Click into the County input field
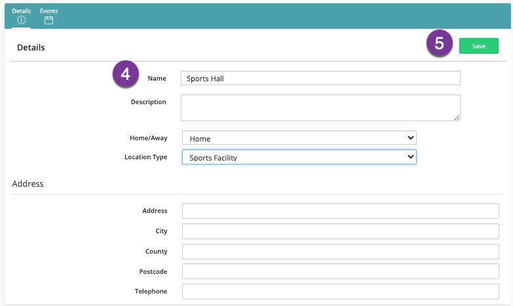This screenshot has height=306, width=513. [x=340, y=252]
